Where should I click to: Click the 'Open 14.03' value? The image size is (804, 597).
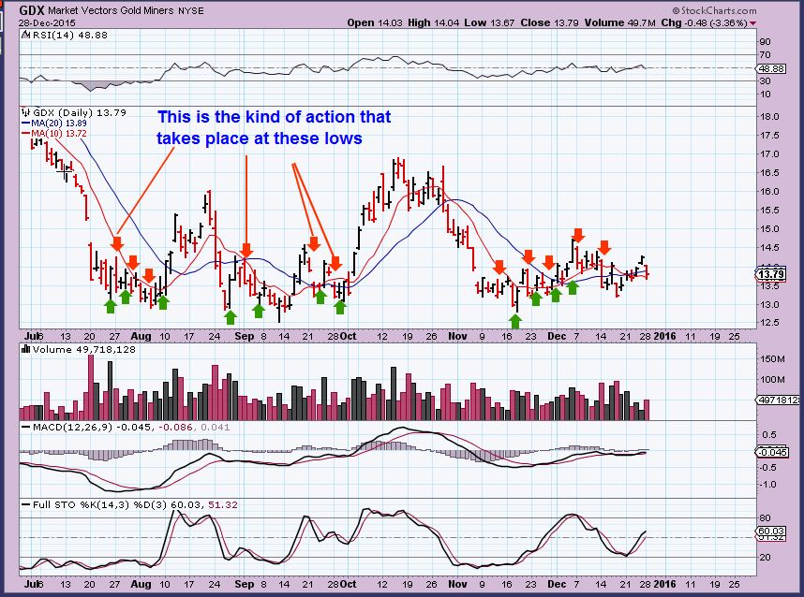(376, 22)
